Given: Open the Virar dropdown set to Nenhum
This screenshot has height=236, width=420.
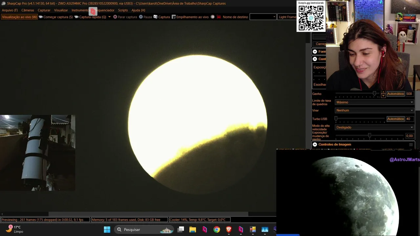Looking at the screenshot, I should click(x=374, y=110).
